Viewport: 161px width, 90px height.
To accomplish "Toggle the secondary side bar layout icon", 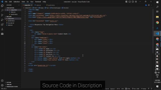I will click(x=133, y=2).
